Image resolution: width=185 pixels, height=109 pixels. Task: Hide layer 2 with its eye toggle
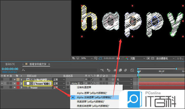point(2,83)
